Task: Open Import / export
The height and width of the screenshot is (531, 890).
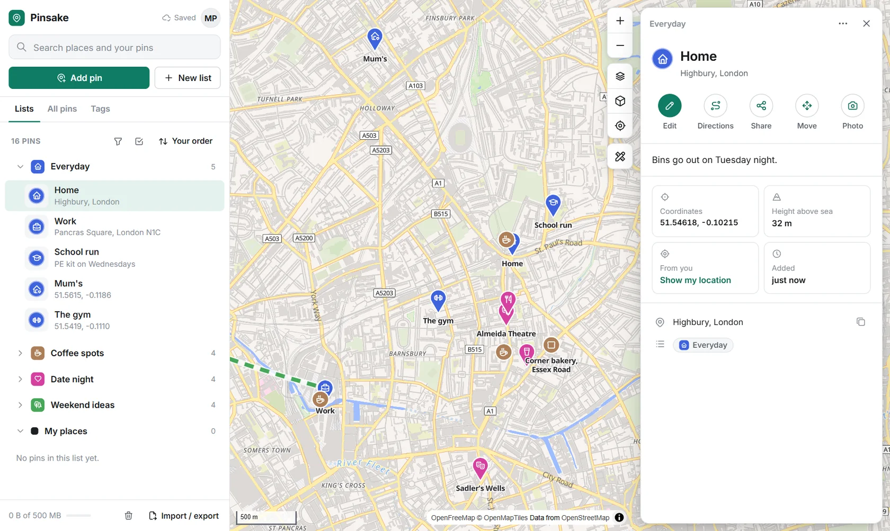Action: point(183,516)
